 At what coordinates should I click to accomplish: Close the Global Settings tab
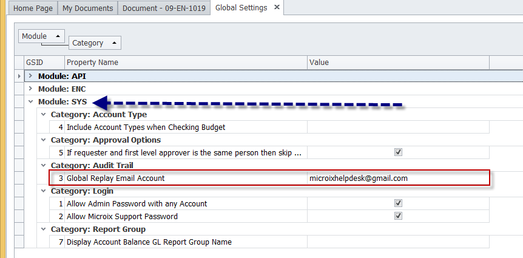point(277,8)
